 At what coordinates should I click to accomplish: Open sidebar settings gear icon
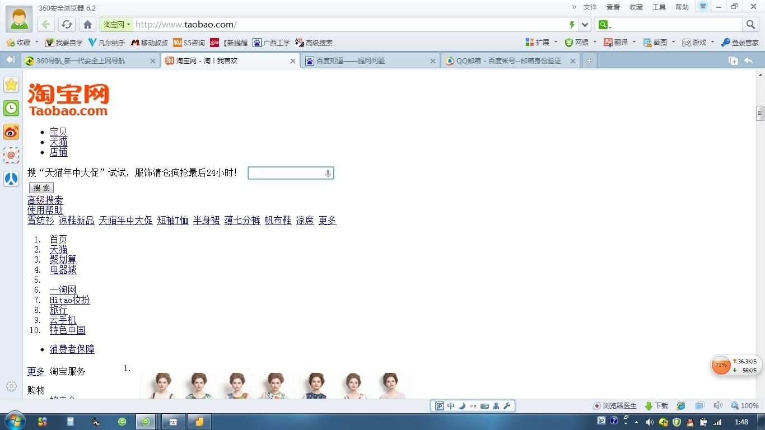(x=11, y=386)
